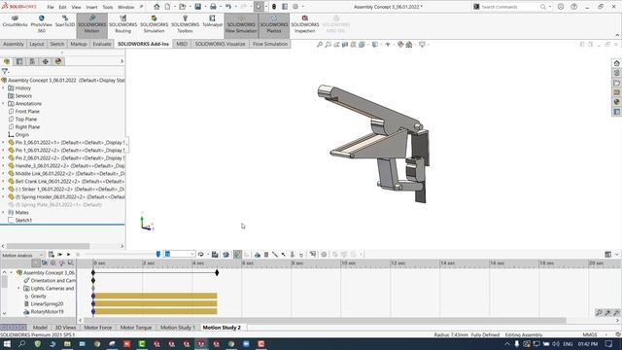Switch to Motion Study 1 tab

(x=177, y=328)
